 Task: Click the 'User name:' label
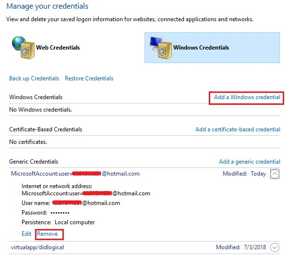coord(36,203)
